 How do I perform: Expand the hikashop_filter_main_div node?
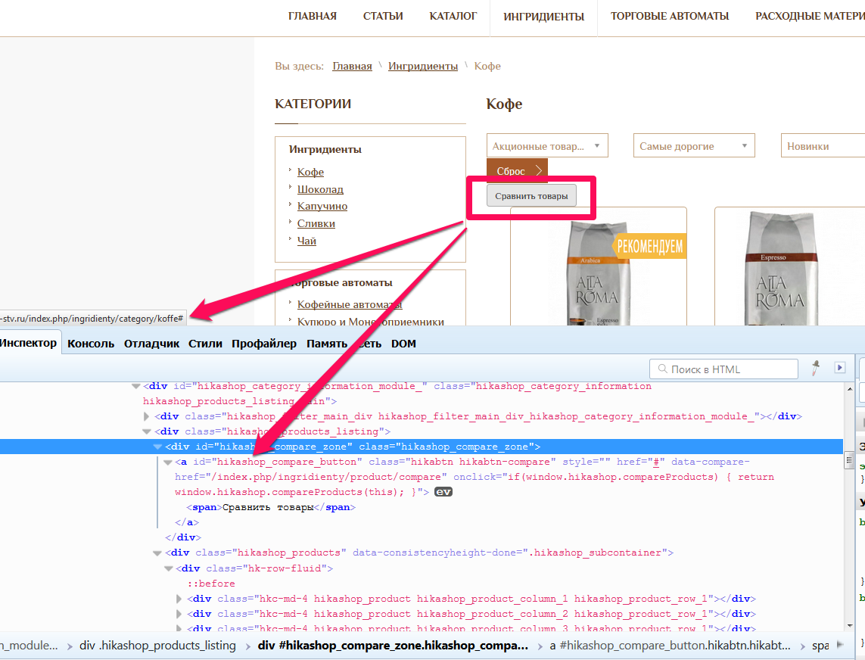[147, 416]
